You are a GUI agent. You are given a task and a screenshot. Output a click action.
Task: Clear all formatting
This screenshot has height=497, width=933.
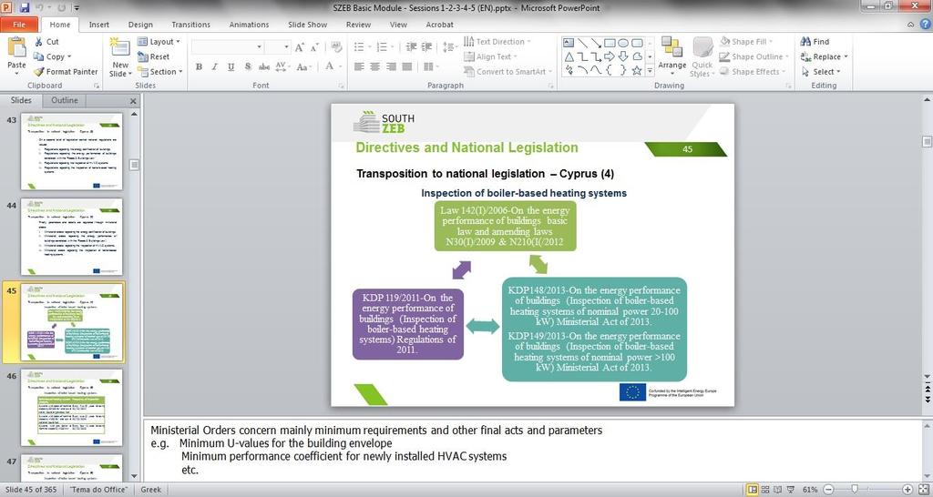coord(335,47)
